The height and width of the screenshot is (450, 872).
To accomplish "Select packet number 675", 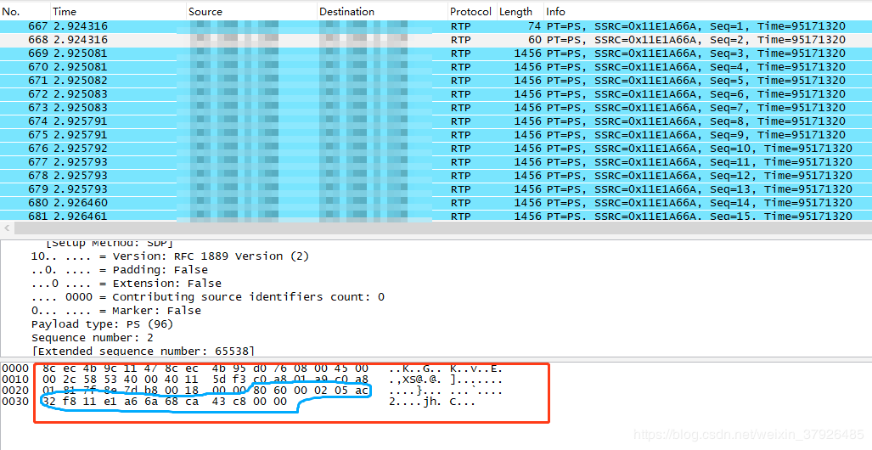I will click(436, 135).
